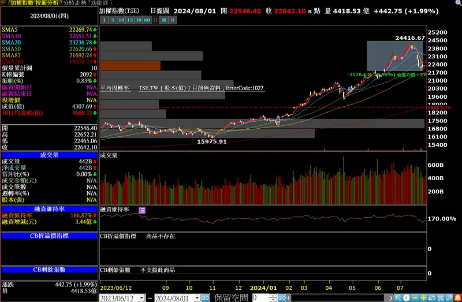Click the 保留空間 number input field
The width and height of the screenshot is (462, 302).
click(260, 298)
